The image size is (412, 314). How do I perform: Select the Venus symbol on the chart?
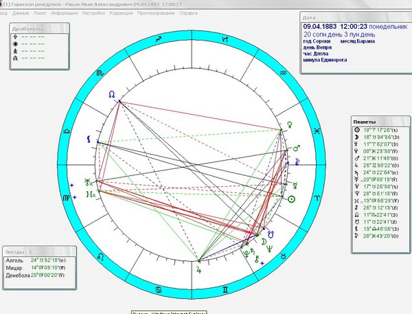click(290, 124)
